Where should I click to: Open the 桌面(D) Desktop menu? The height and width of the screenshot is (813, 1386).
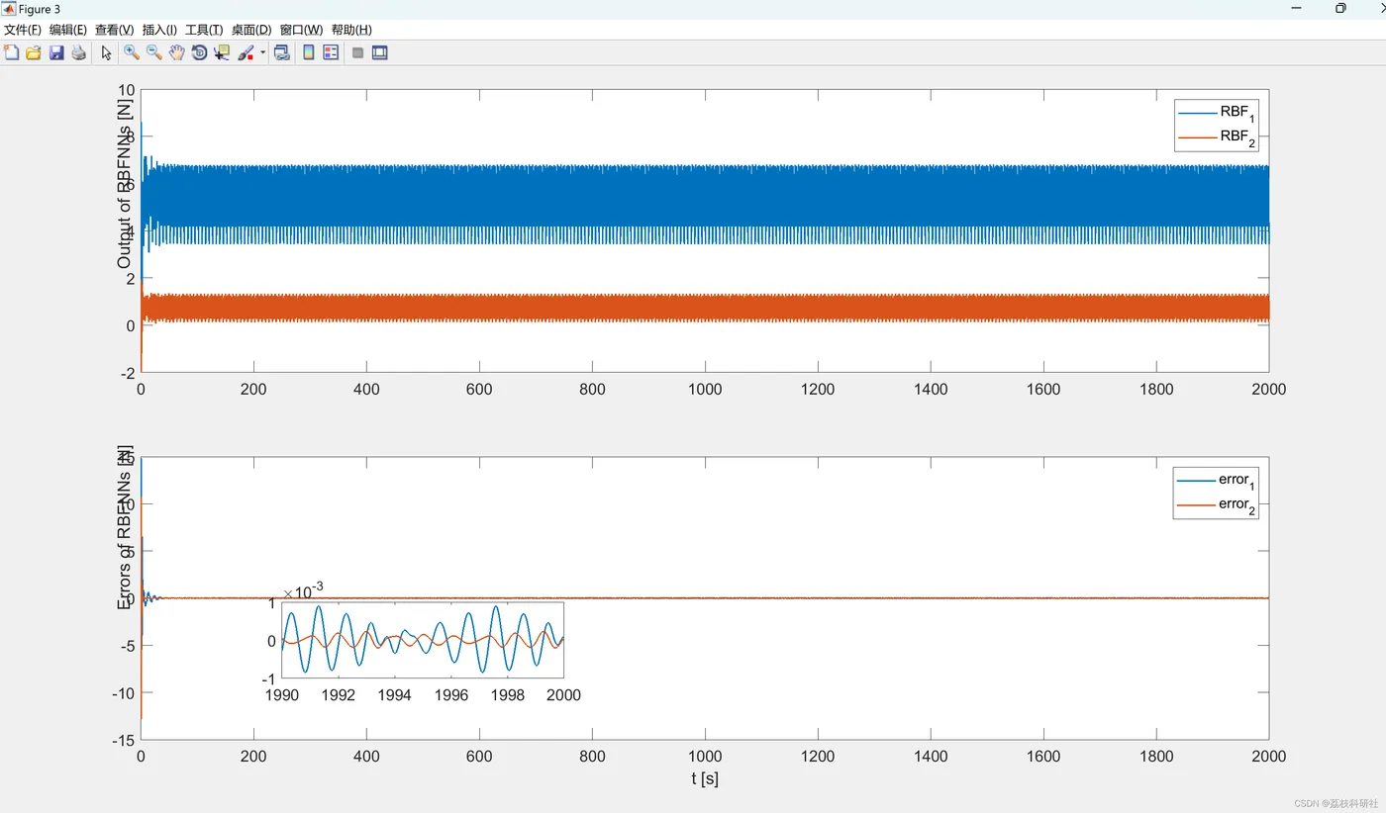click(x=251, y=30)
